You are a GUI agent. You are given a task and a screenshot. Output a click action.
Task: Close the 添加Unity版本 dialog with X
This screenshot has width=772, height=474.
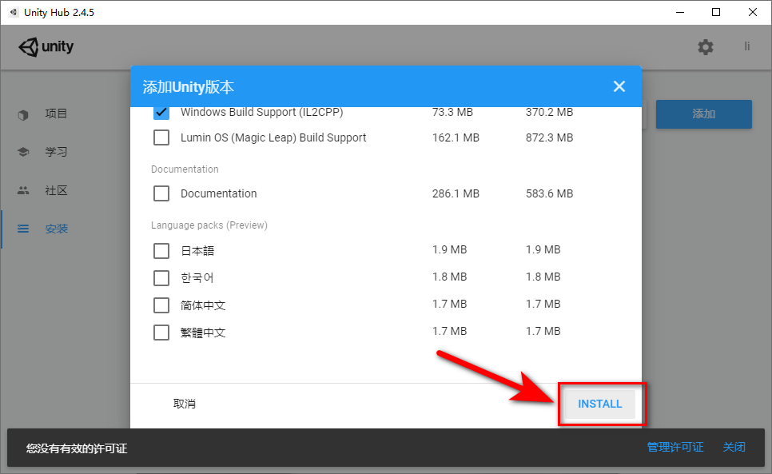coord(619,86)
